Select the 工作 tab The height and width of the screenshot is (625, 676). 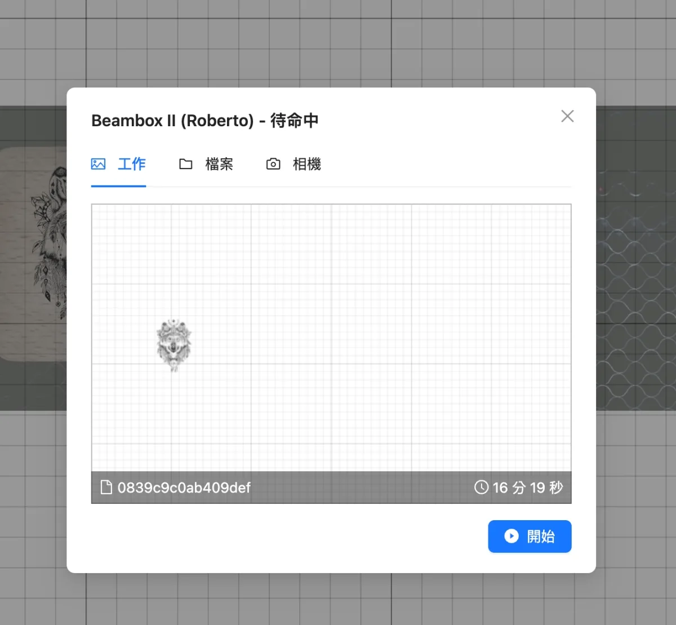[118, 164]
